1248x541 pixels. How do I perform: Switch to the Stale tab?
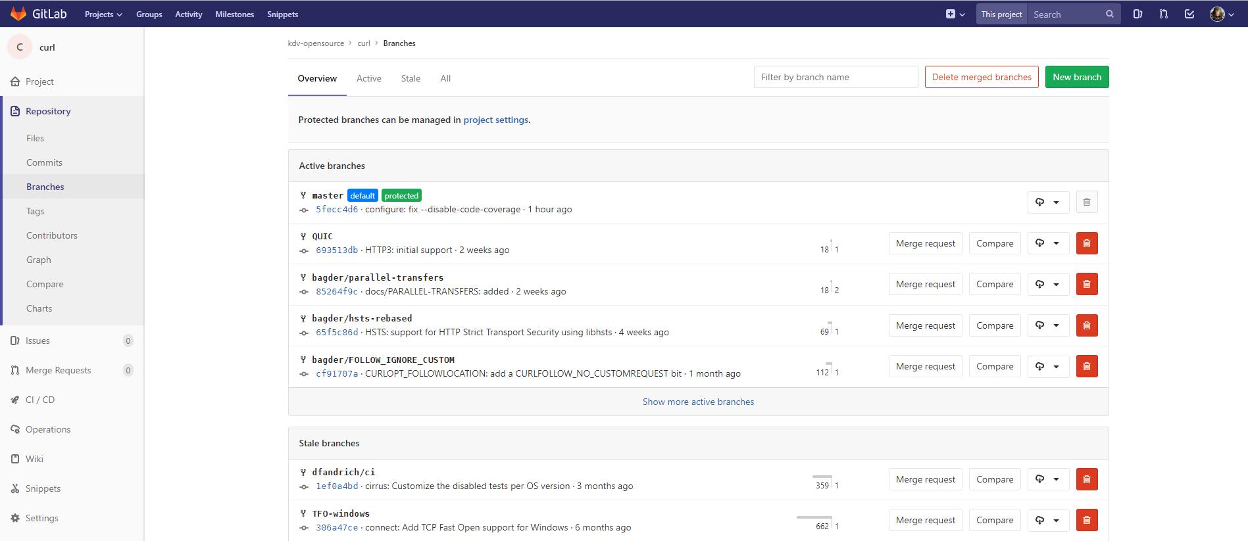411,78
